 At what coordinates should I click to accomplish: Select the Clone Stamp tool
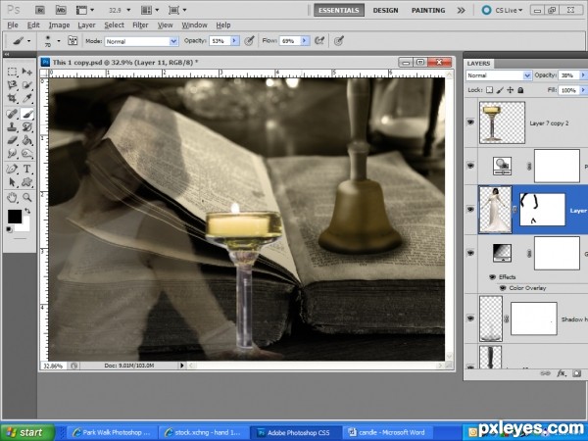point(12,126)
